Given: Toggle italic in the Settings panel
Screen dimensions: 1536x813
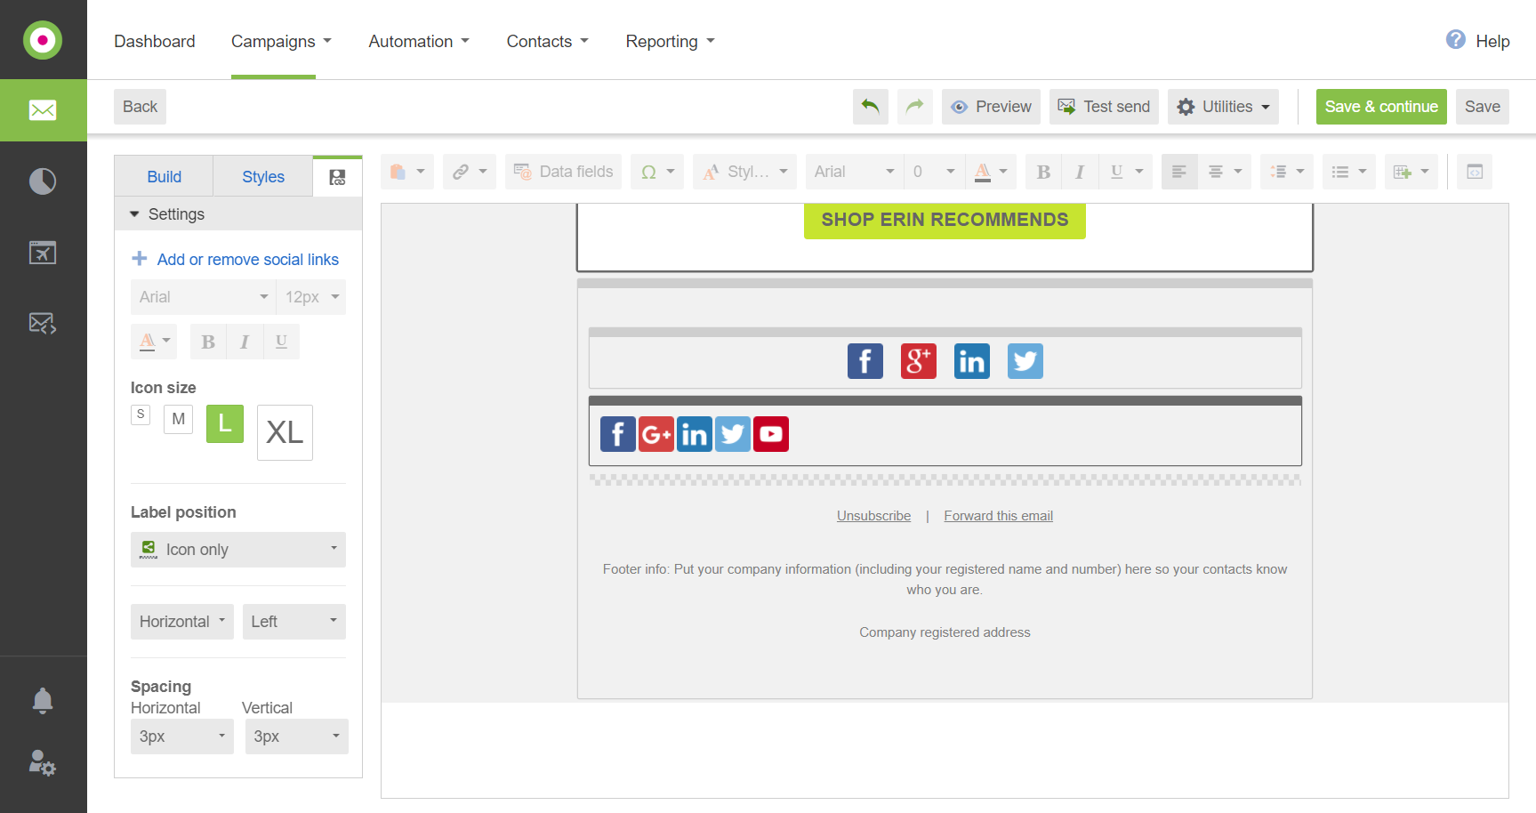Looking at the screenshot, I should tap(245, 342).
